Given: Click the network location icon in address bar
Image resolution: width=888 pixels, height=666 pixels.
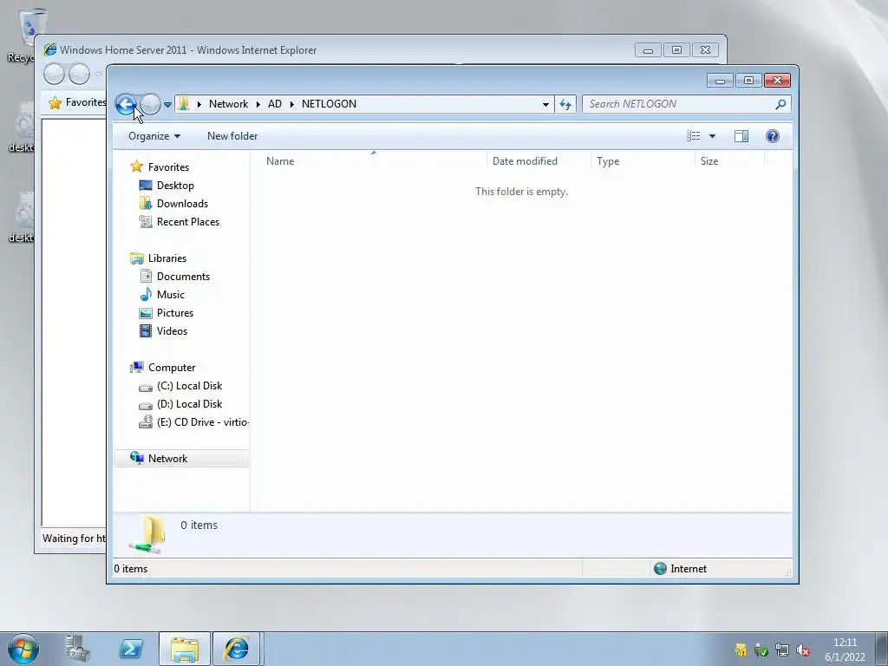Looking at the screenshot, I should click(184, 104).
